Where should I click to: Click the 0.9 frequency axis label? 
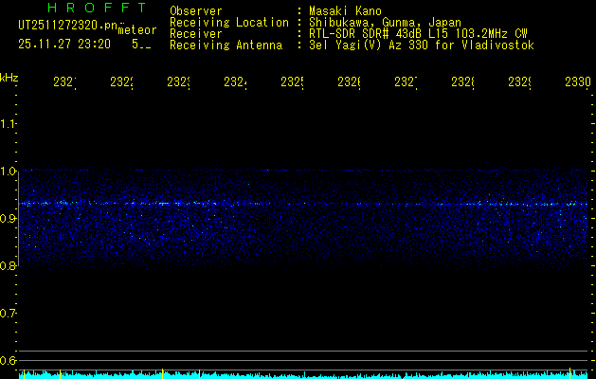[x=8, y=218]
